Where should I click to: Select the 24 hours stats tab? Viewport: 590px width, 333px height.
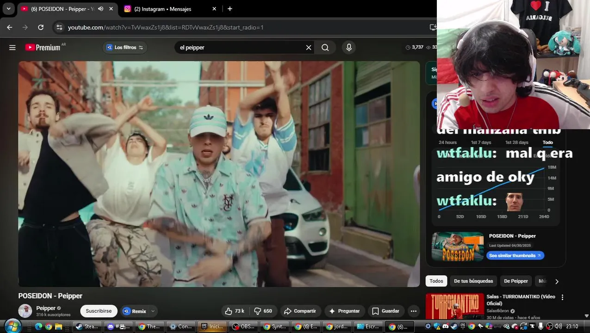point(447,142)
